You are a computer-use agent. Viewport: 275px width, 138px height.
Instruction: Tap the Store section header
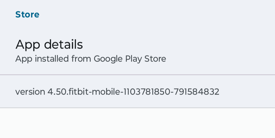click(27, 14)
